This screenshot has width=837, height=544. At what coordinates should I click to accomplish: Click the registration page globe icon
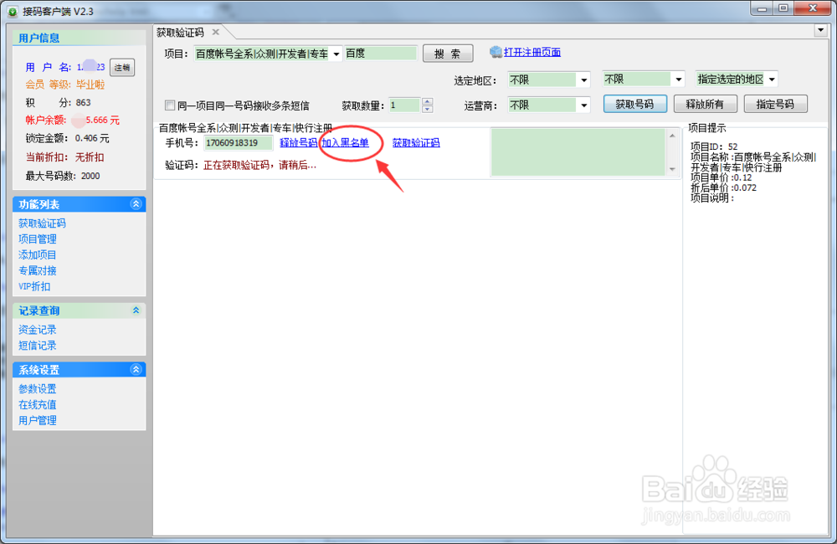496,52
